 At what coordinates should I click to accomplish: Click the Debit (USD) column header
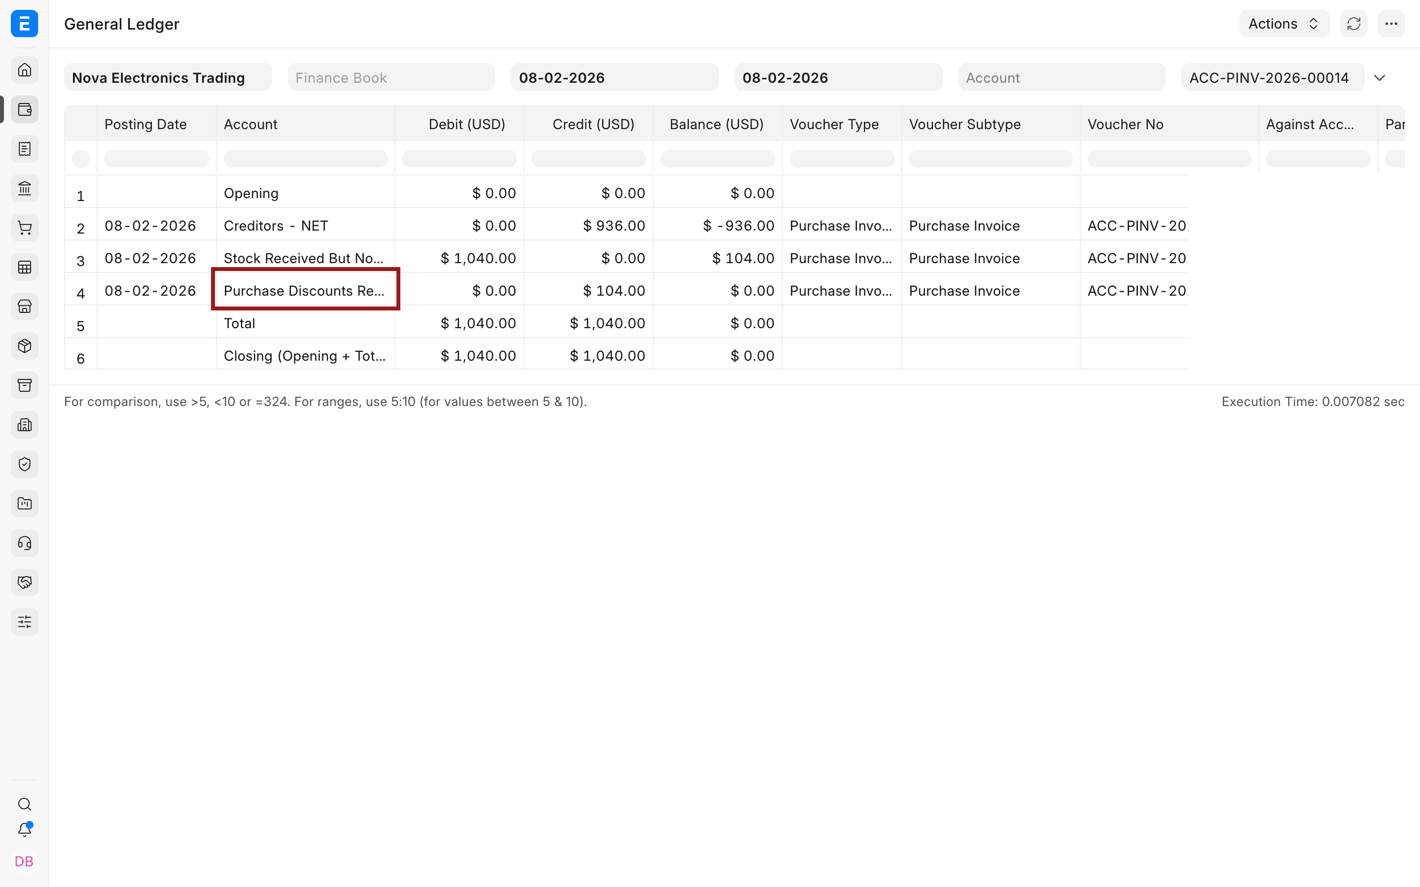click(460, 124)
